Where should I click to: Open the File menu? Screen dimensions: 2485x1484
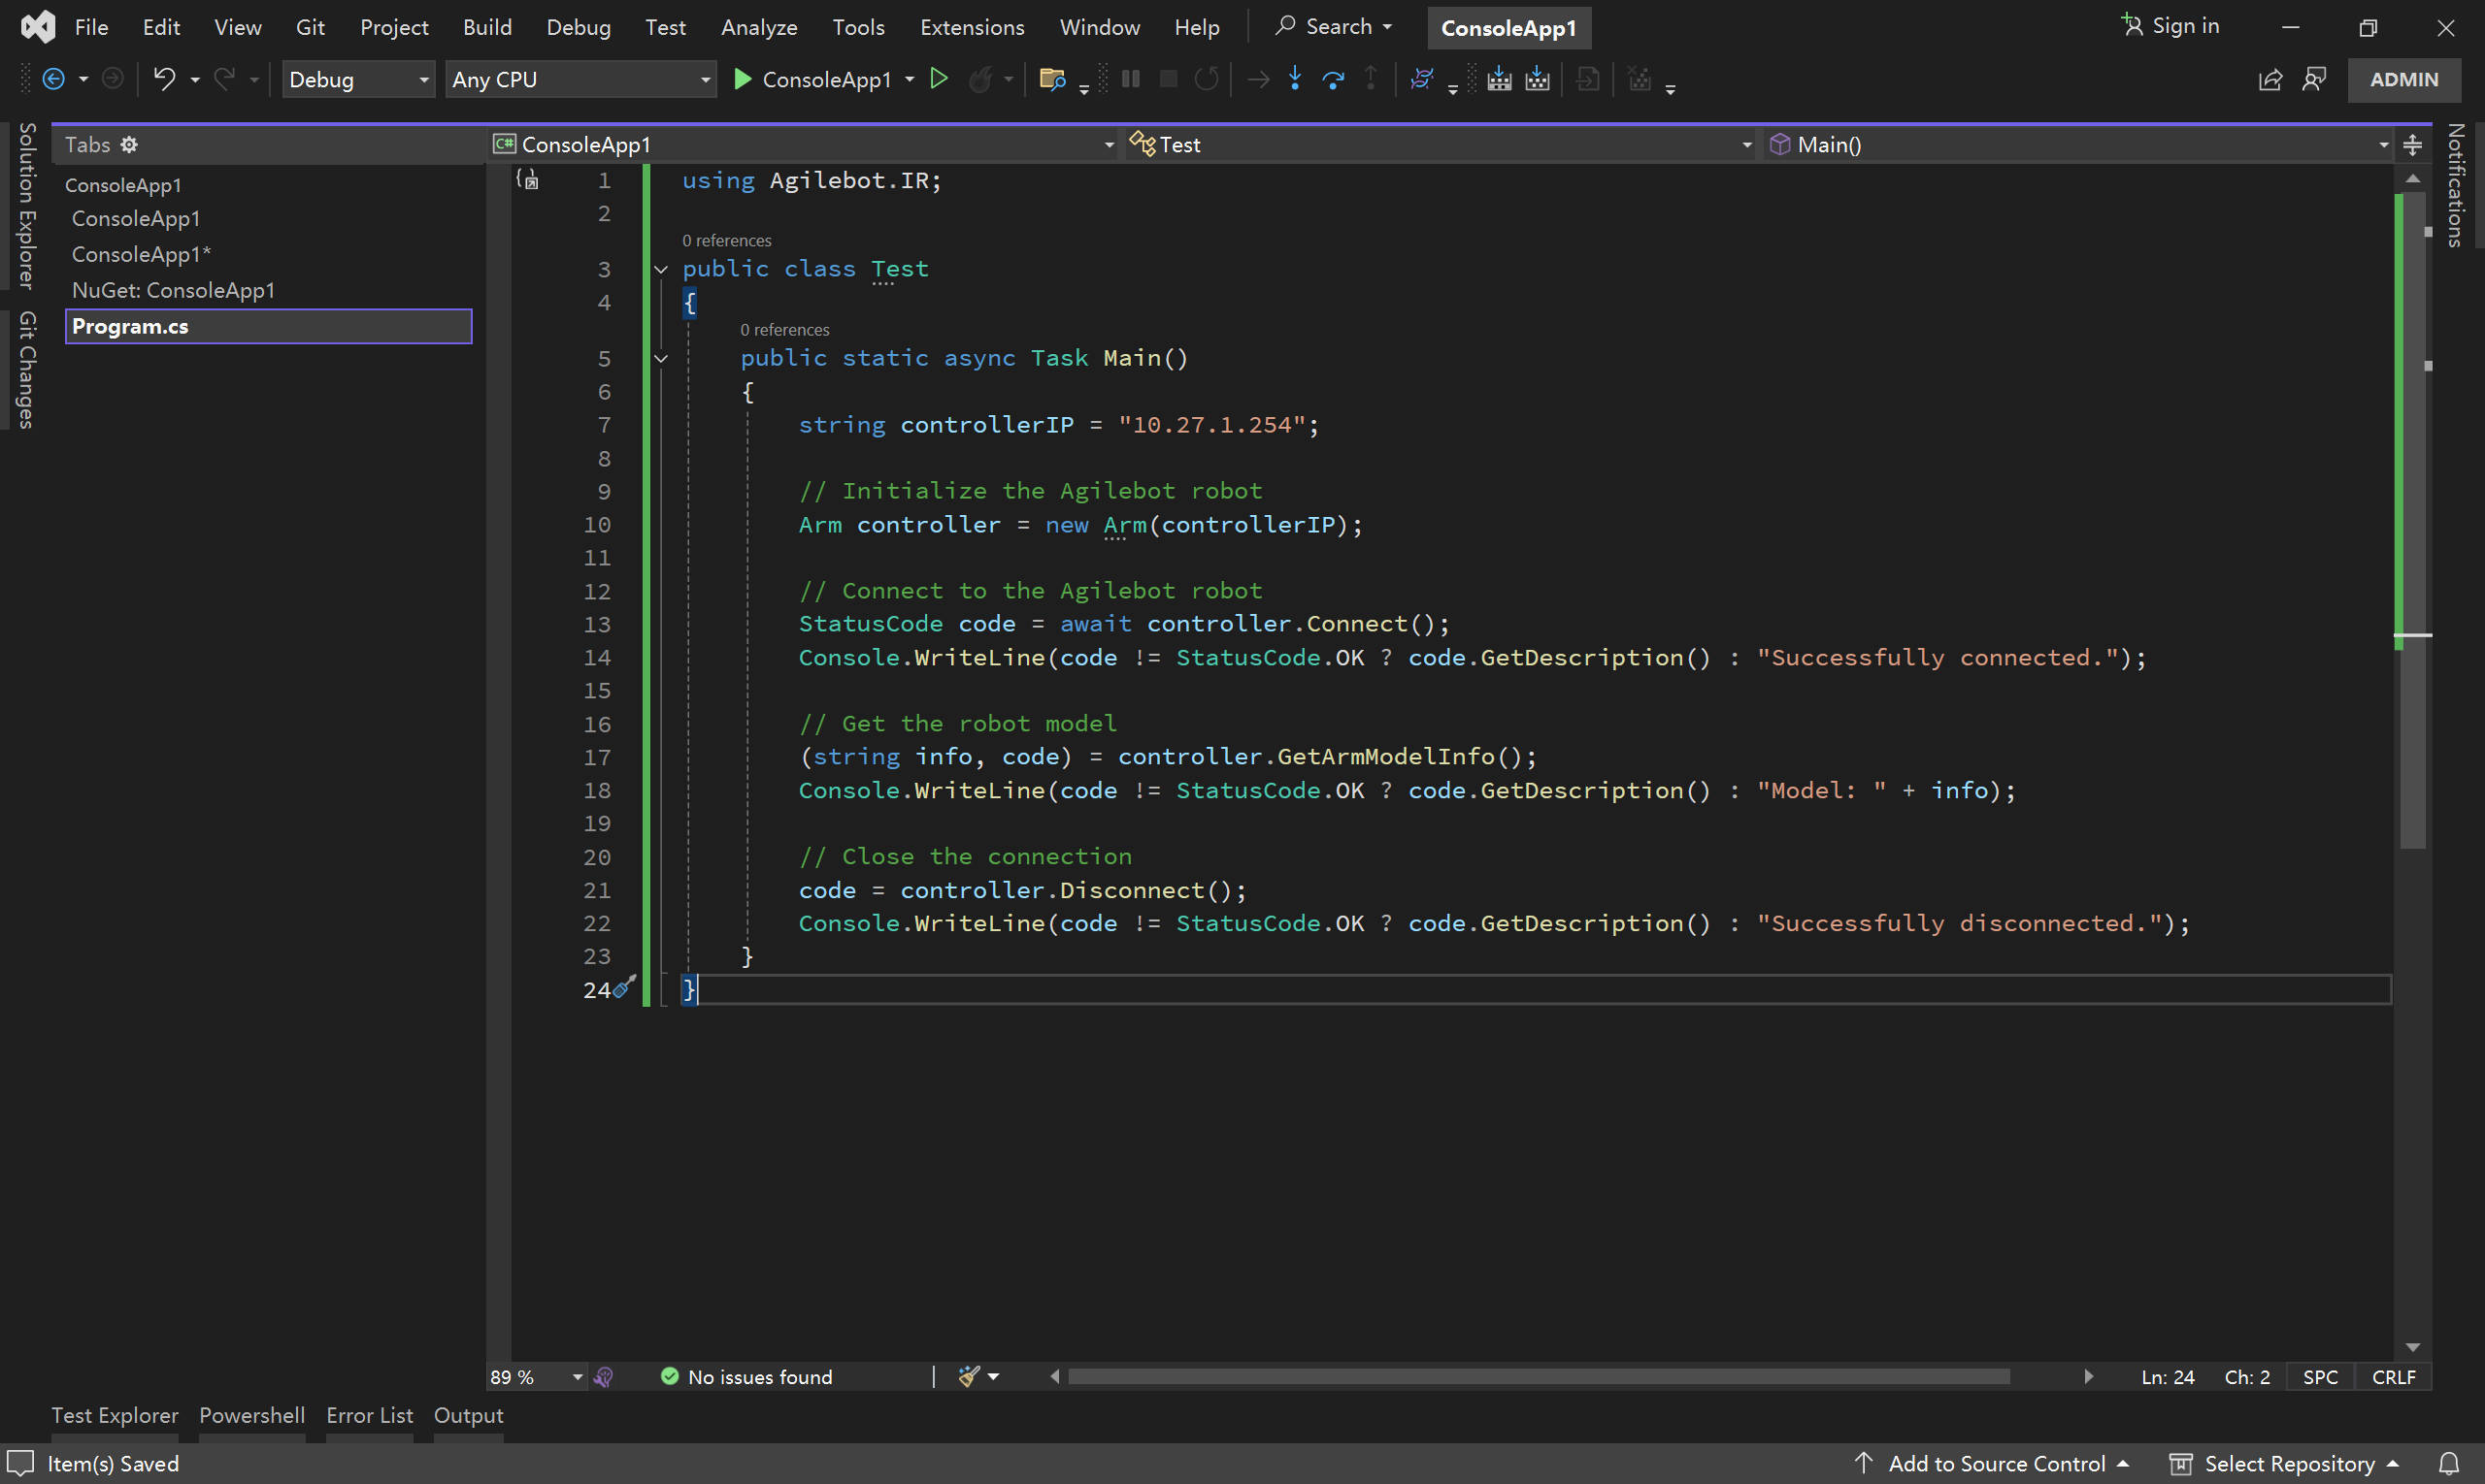tap(91, 27)
